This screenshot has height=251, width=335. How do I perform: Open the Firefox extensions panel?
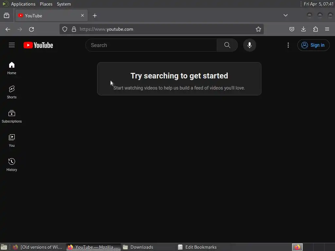click(x=315, y=29)
